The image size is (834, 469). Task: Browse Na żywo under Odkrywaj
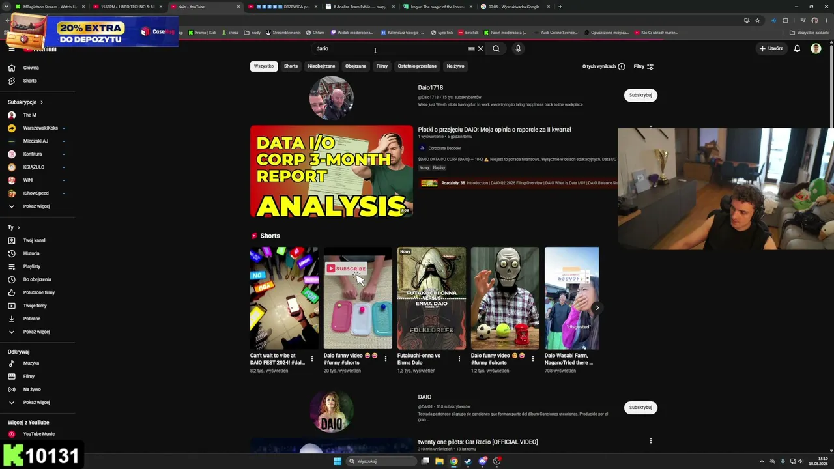[31, 389]
